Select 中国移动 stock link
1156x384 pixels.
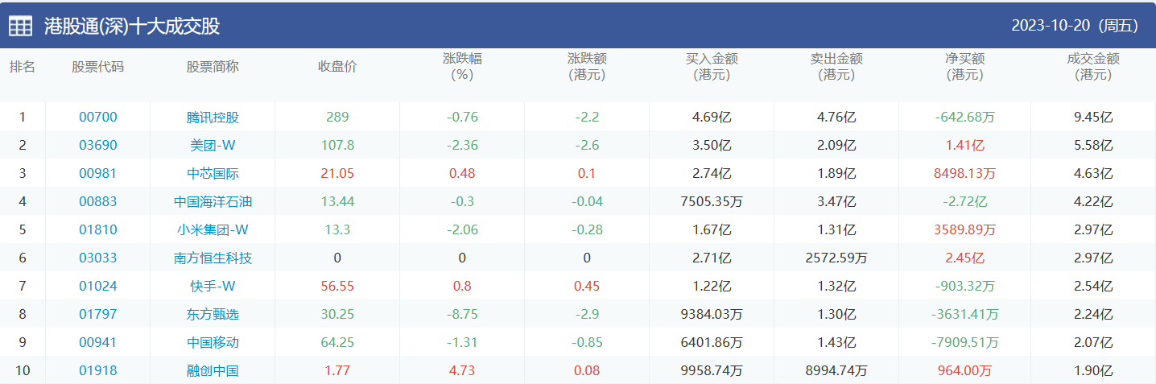pos(213,342)
